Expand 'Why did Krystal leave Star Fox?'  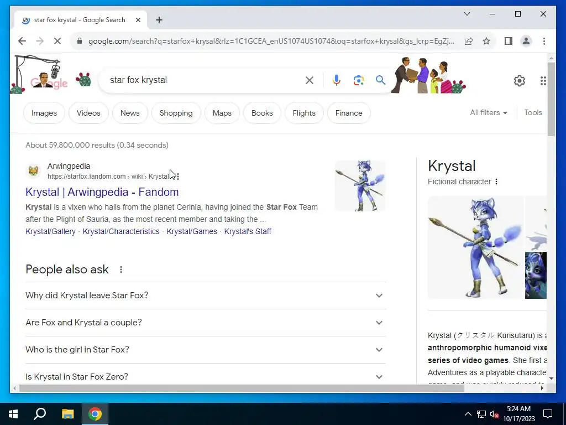pyautogui.click(x=206, y=296)
